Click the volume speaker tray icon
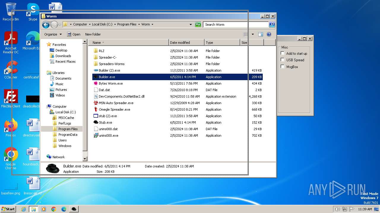 coord(337,209)
